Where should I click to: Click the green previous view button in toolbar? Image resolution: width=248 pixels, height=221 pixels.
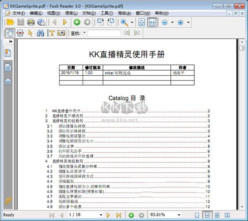77,22
